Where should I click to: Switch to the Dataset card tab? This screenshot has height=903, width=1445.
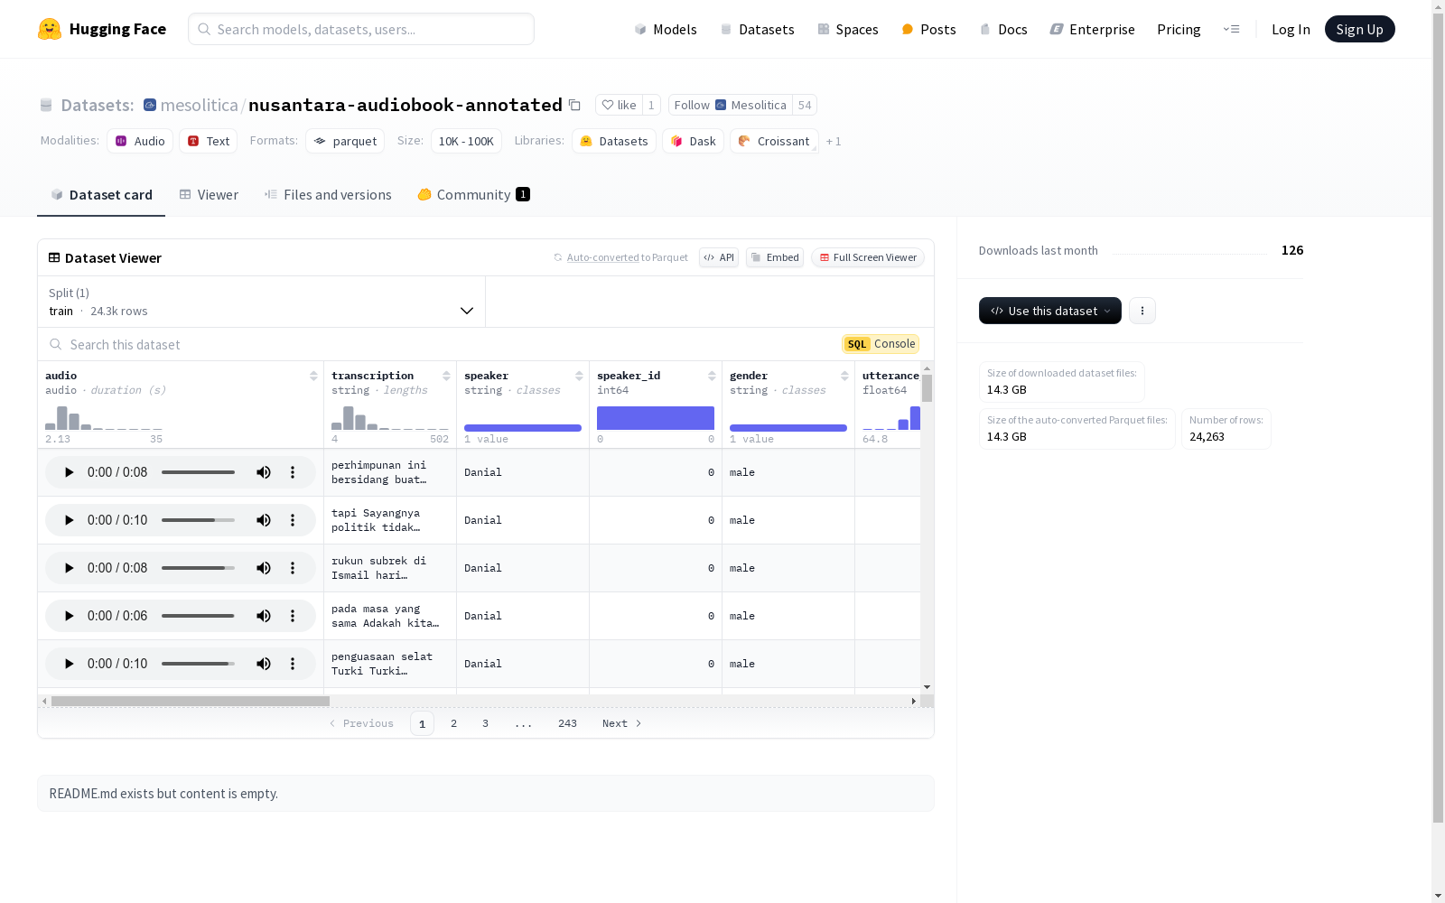(101, 195)
